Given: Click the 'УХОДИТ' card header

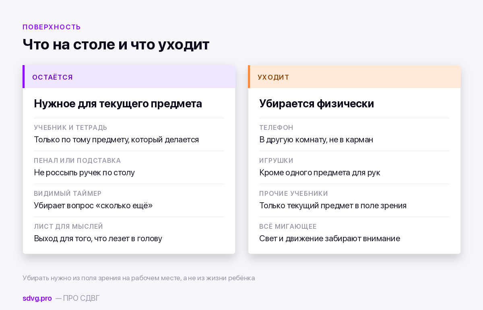Looking at the screenshot, I should (x=354, y=77).
